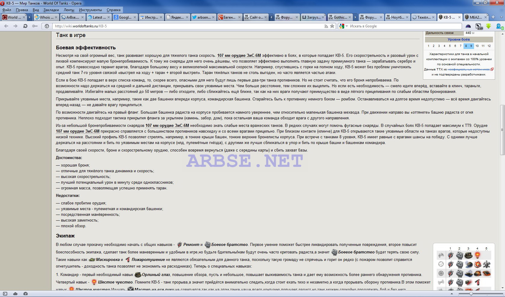Open the Ghostery ghost extension icon
The width and height of the screenshot is (505, 297).
499,26
